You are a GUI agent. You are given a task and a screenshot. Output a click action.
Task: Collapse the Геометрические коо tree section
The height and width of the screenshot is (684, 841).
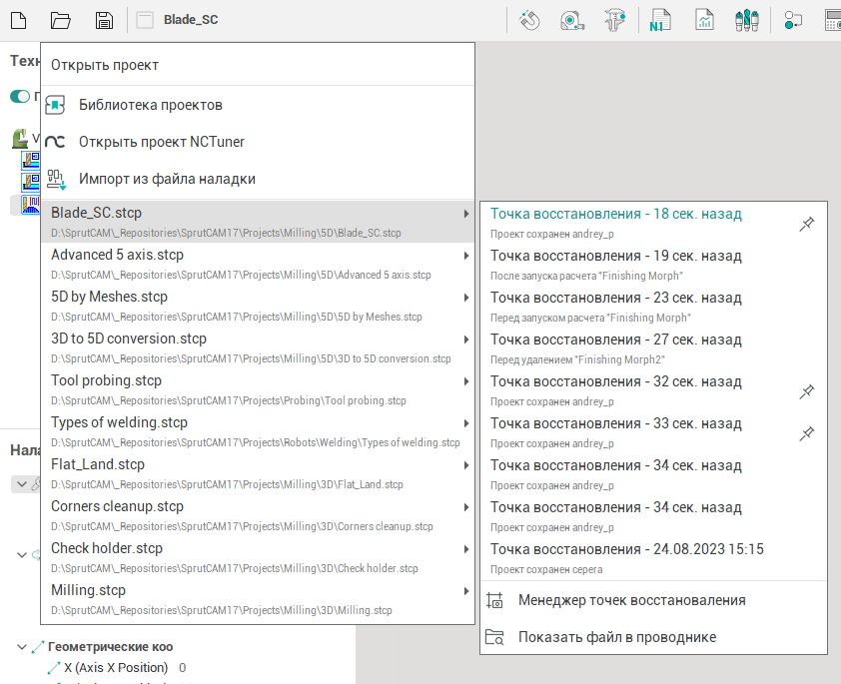coord(22,647)
